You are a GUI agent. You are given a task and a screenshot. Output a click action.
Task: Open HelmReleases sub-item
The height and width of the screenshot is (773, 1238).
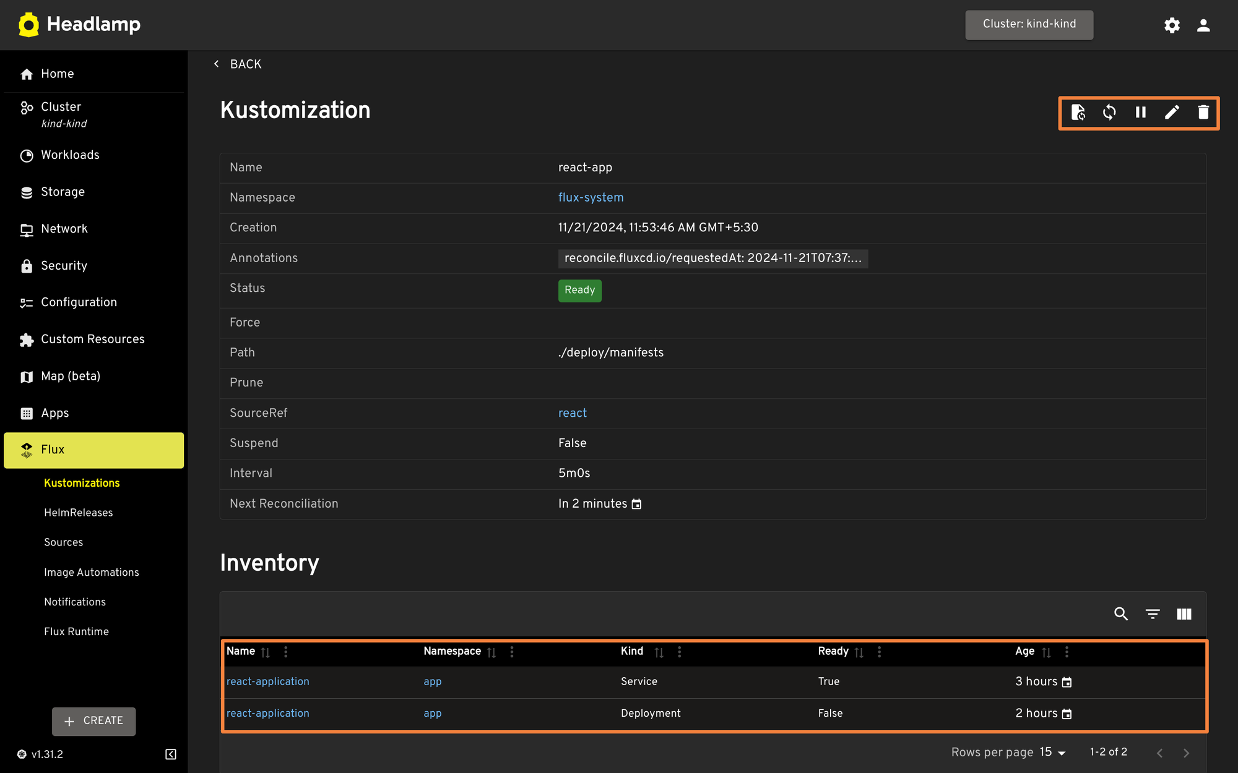click(x=79, y=513)
